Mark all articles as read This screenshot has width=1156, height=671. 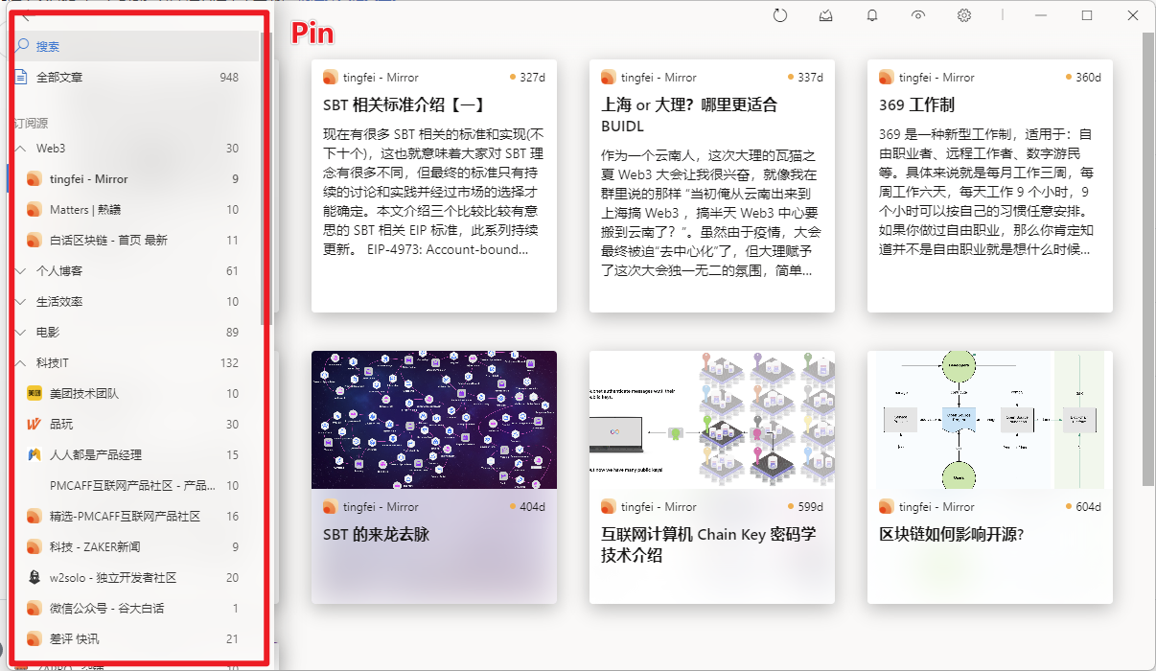[825, 15]
